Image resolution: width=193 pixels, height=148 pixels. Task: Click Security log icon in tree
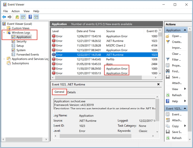13,41
